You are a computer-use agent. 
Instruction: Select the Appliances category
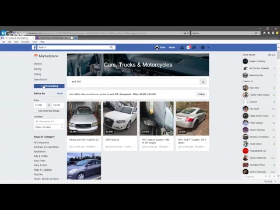pos(40,152)
